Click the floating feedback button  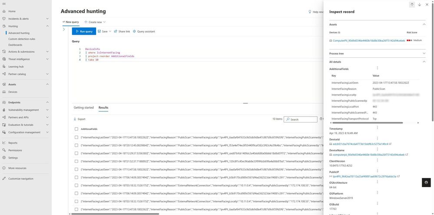(426, 182)
